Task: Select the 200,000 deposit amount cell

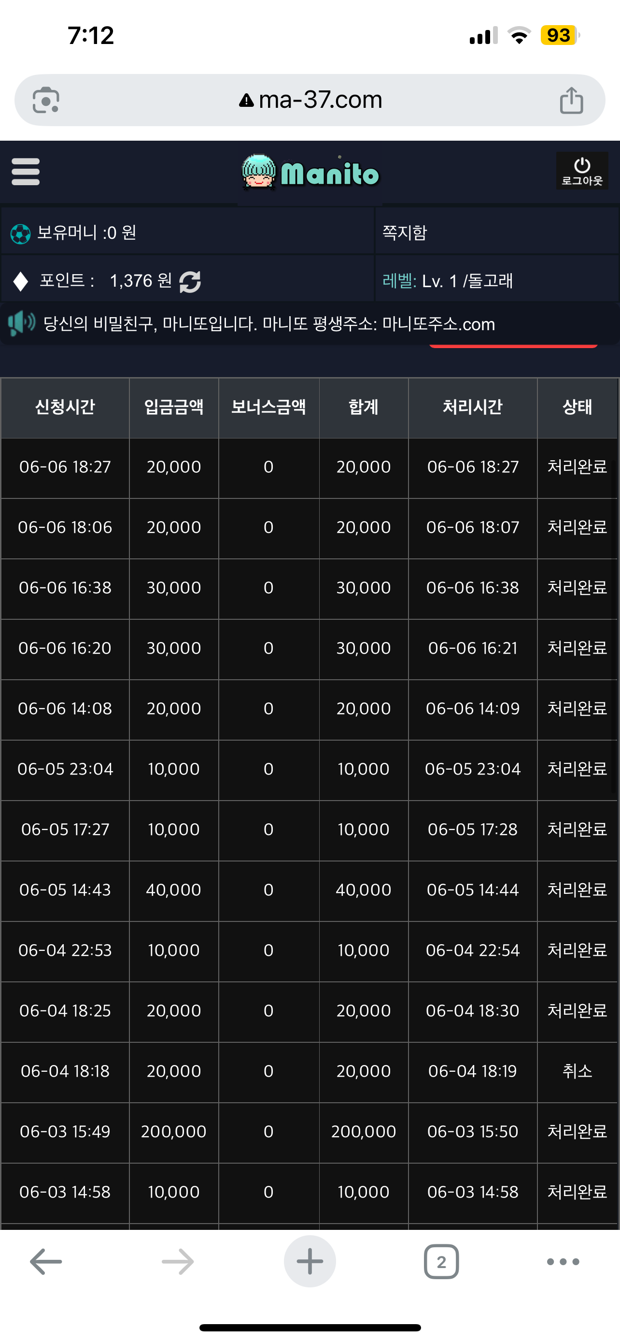Action: [x=174, y=1131]
